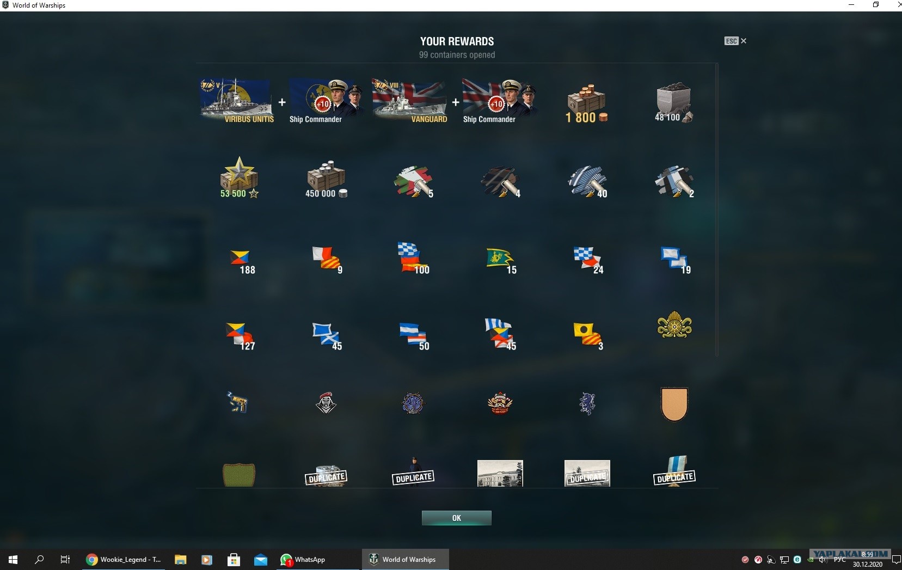Click the "99 containers opened" text
Screen dimensions: 902x570
click(457, 55)
